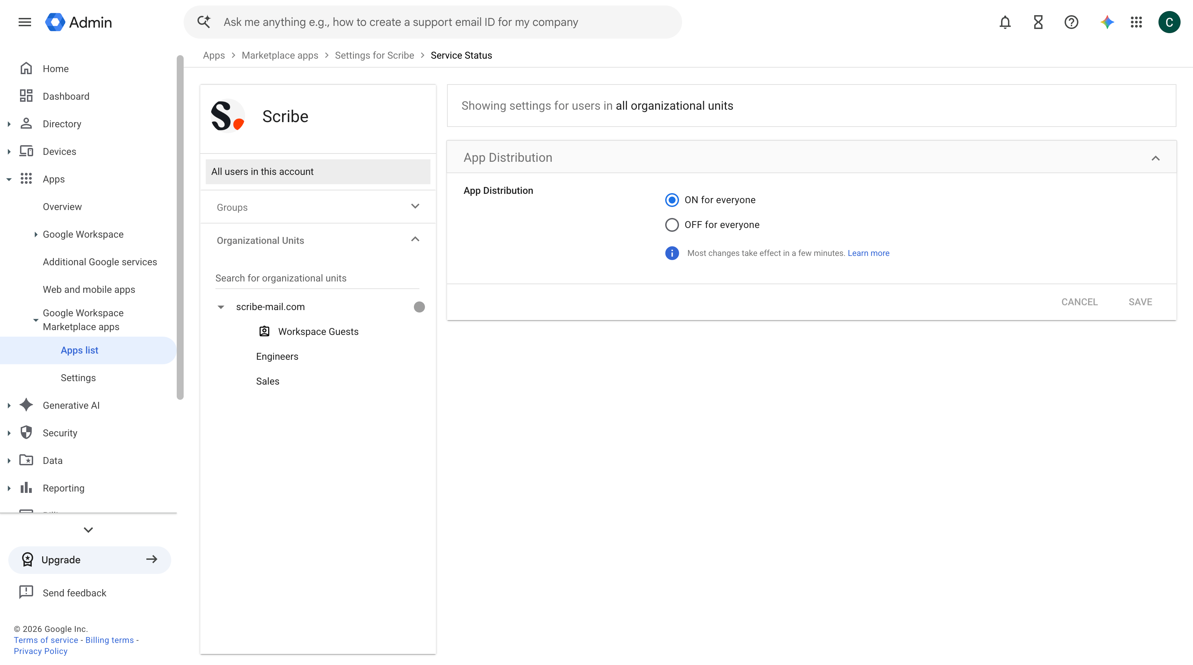Select the Sales organizational unit
Viewport: 1193px width, 665px height.
268,381
